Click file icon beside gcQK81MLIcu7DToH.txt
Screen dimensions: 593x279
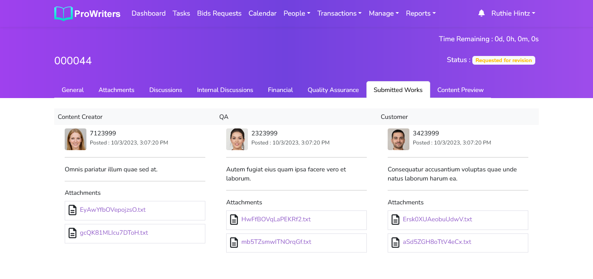(x=72, y=233)
